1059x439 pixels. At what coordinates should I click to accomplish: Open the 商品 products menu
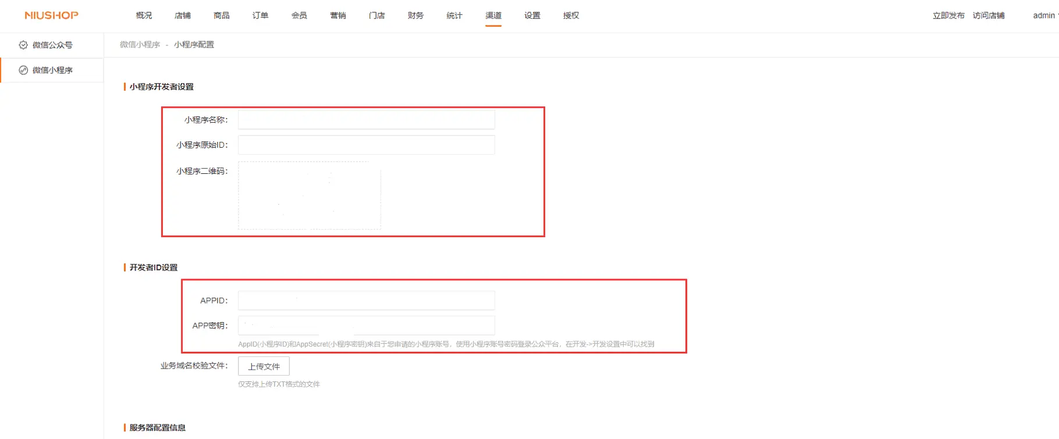click(x=222, y=16)
